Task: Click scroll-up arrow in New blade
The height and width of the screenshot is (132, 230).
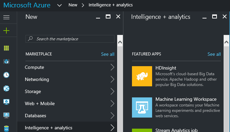Action: point(120,42)
